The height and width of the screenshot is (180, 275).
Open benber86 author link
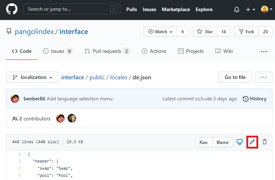(34, 99)
